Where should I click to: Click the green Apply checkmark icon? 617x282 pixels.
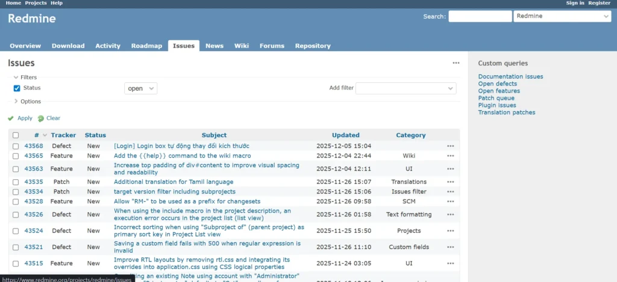point(11,118)
